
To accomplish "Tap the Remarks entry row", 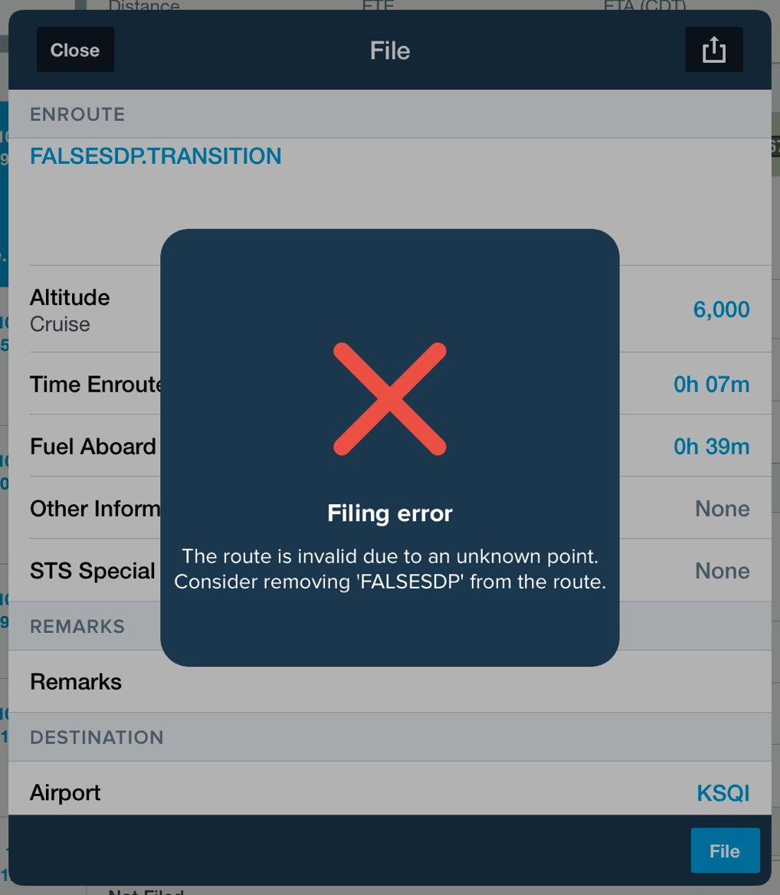I will coord(390,681).
